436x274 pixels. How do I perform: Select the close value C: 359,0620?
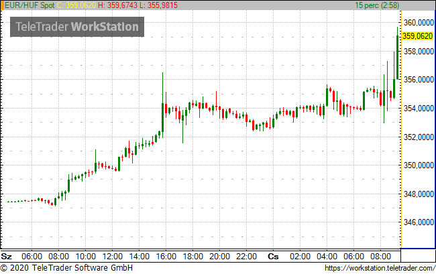pyautogui.click(x=76, y=5)
